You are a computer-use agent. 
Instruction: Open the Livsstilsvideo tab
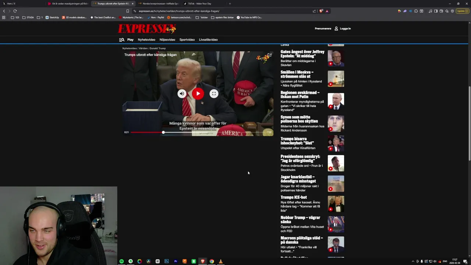click(x=208, y=40)
